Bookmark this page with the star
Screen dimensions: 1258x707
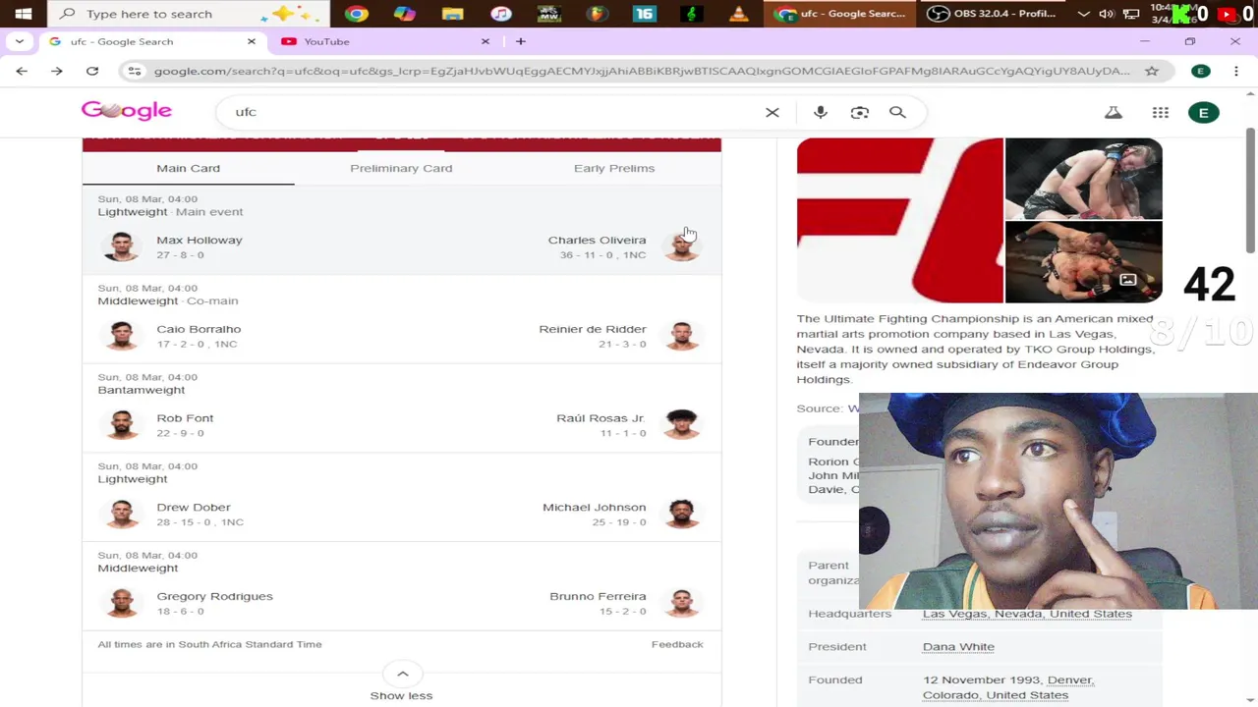[1152, 71]
